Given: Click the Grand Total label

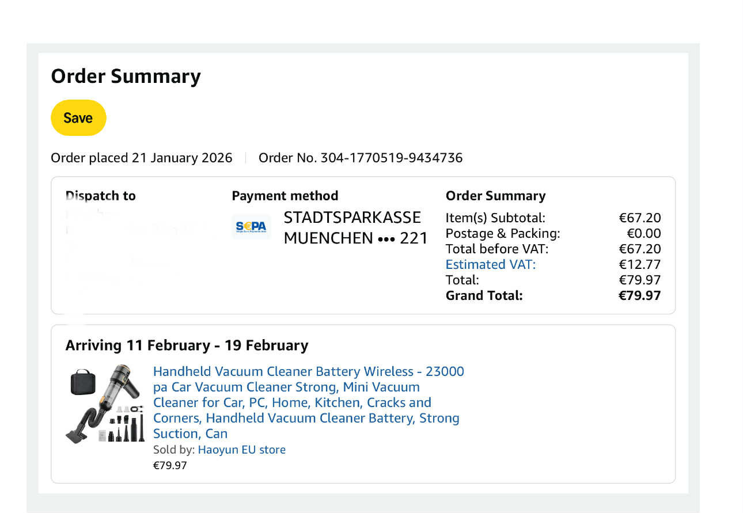Looking at the screenshot, I should pos(484,295).
